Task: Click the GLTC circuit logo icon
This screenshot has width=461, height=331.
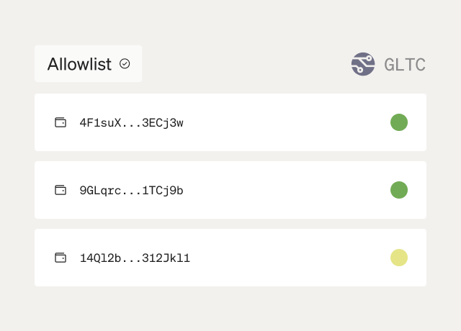Action: tap(363, 64)
